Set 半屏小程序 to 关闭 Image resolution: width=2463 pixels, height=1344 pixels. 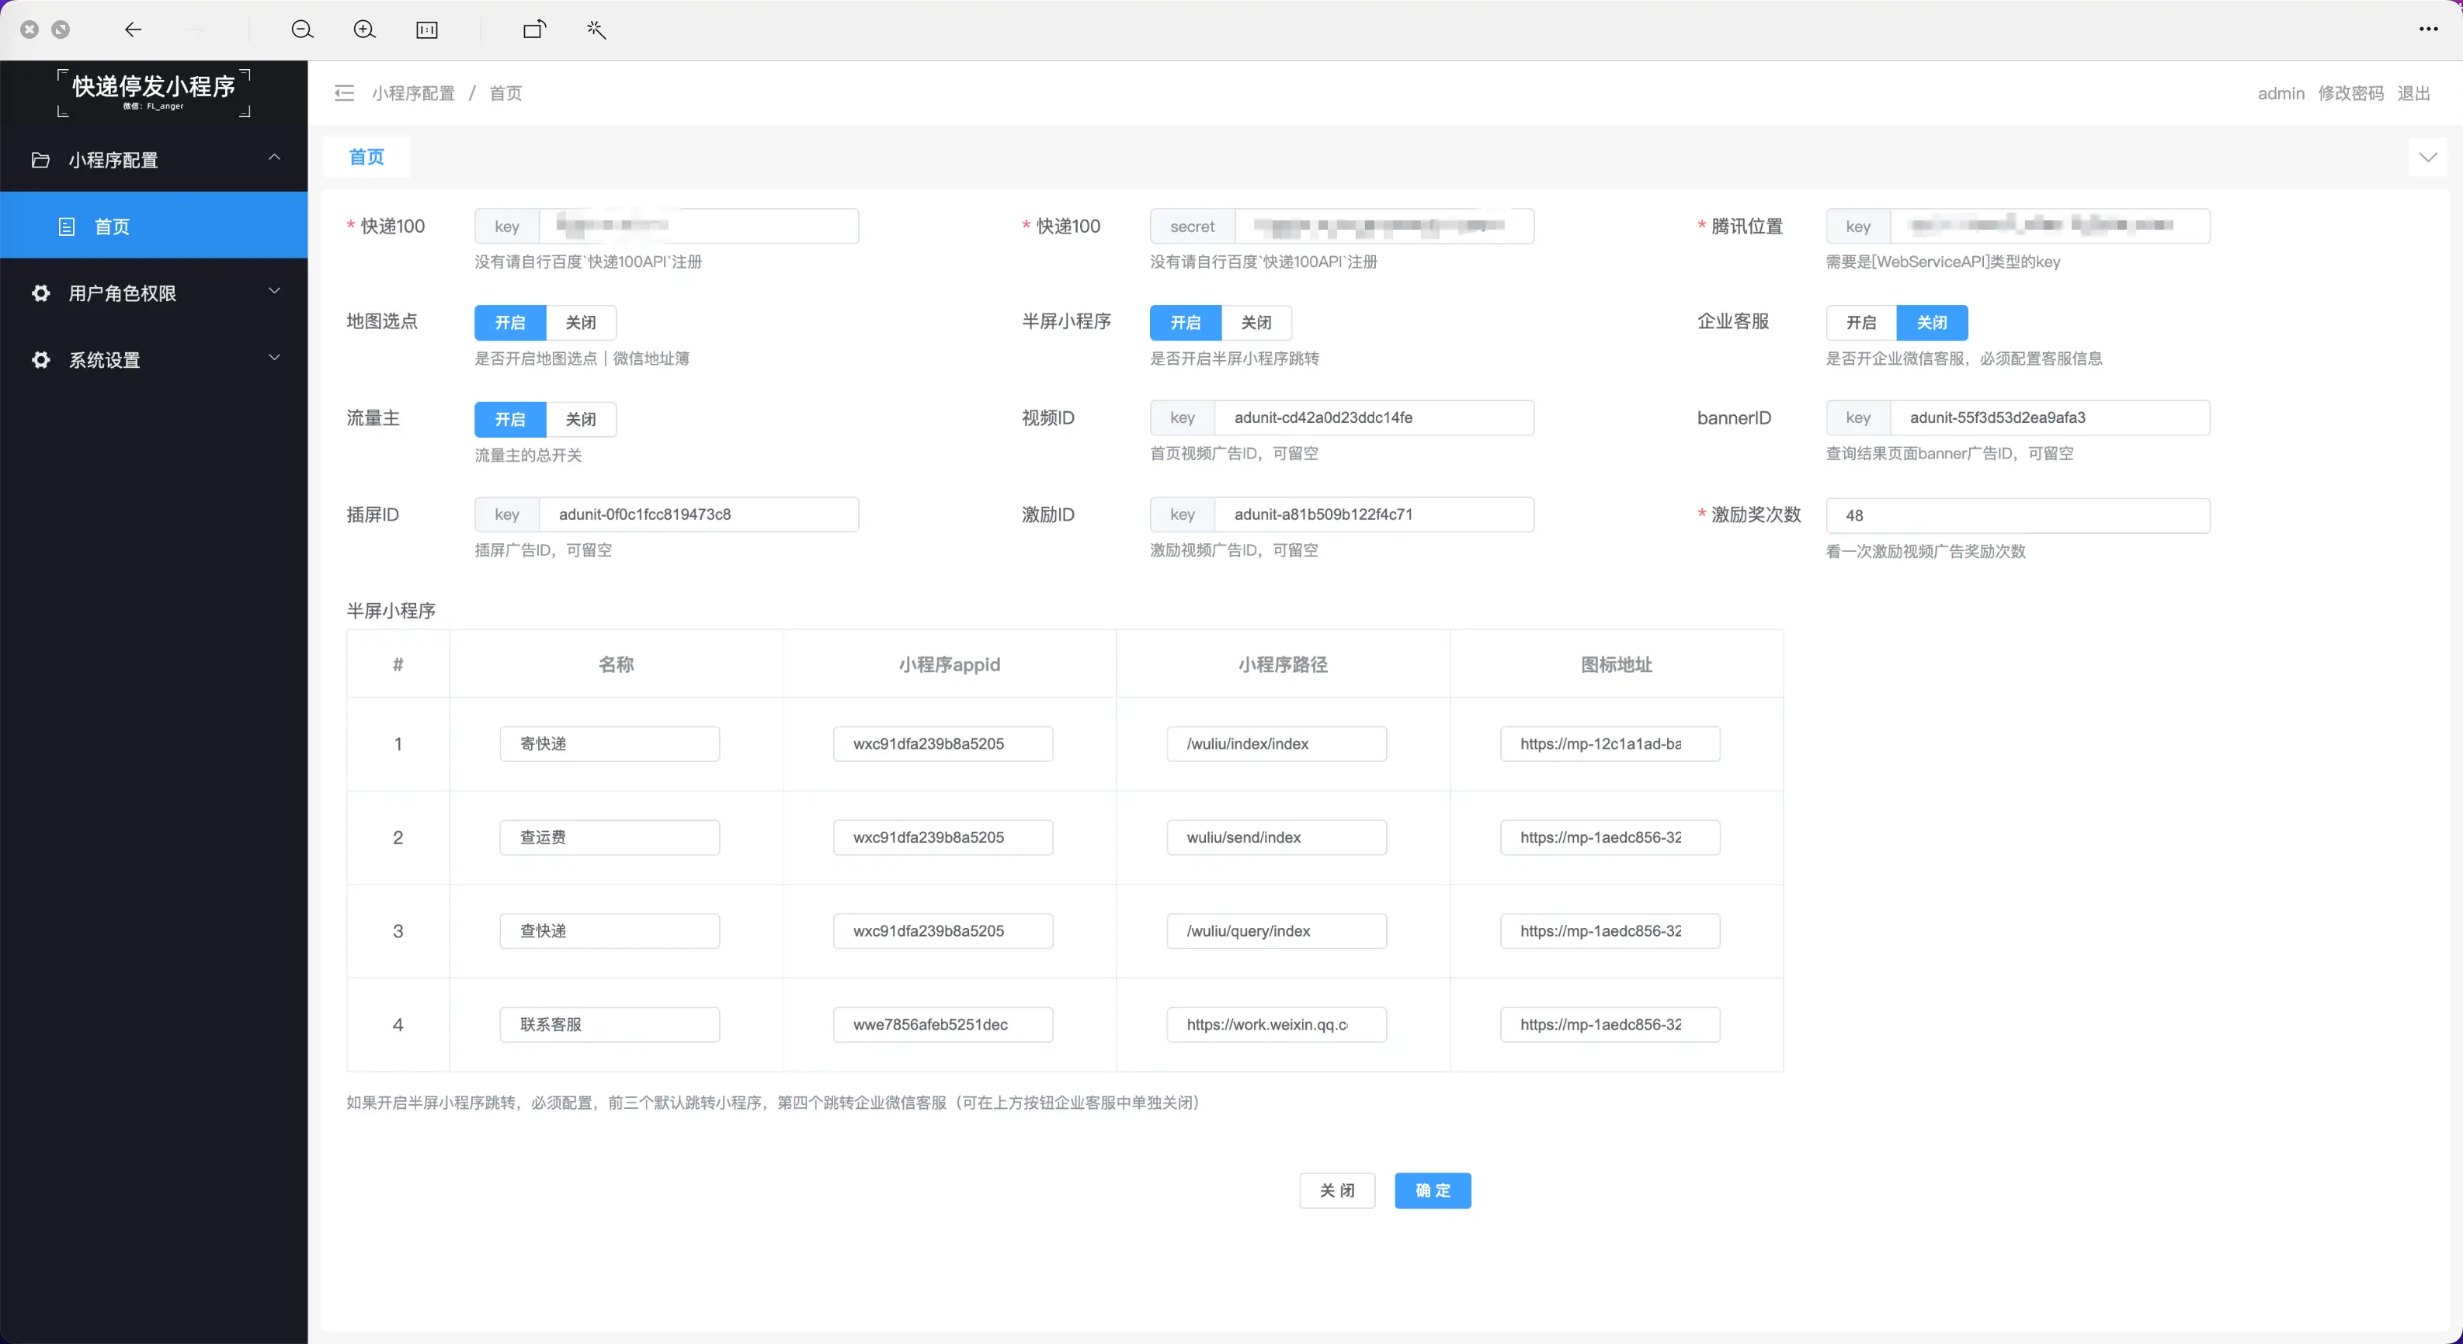coord(1256,322)
